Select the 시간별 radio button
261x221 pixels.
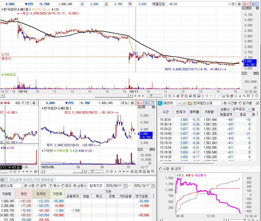click(225, 103)
